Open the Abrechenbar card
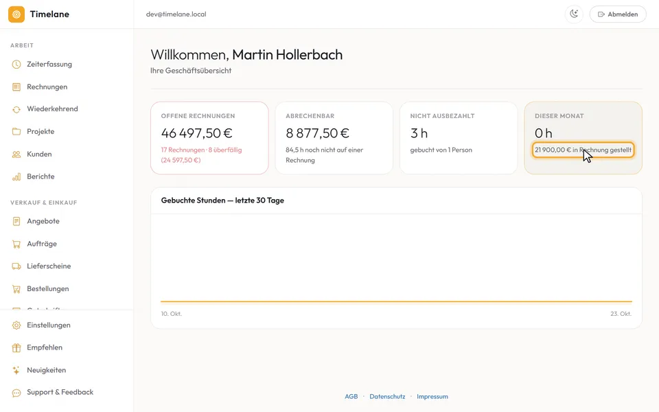 click(334, 138)
